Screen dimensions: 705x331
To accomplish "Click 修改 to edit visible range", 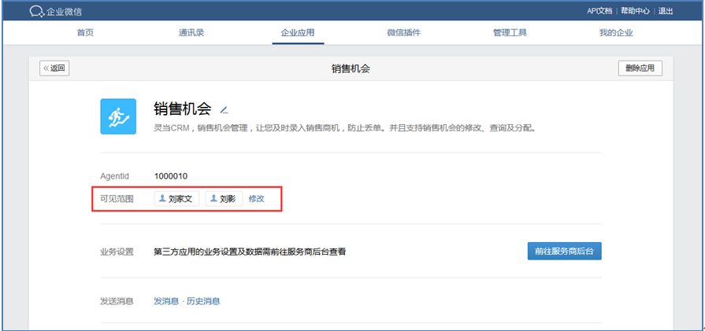I will click(257, 199).
